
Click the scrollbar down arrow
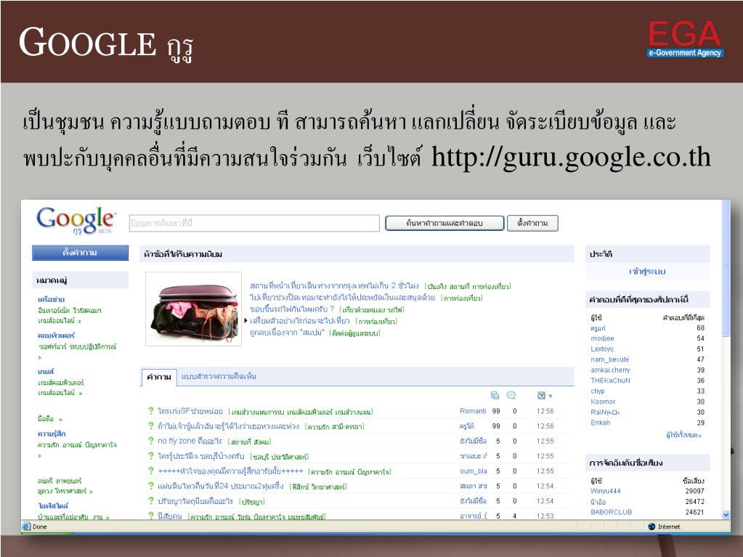[726, 515]
